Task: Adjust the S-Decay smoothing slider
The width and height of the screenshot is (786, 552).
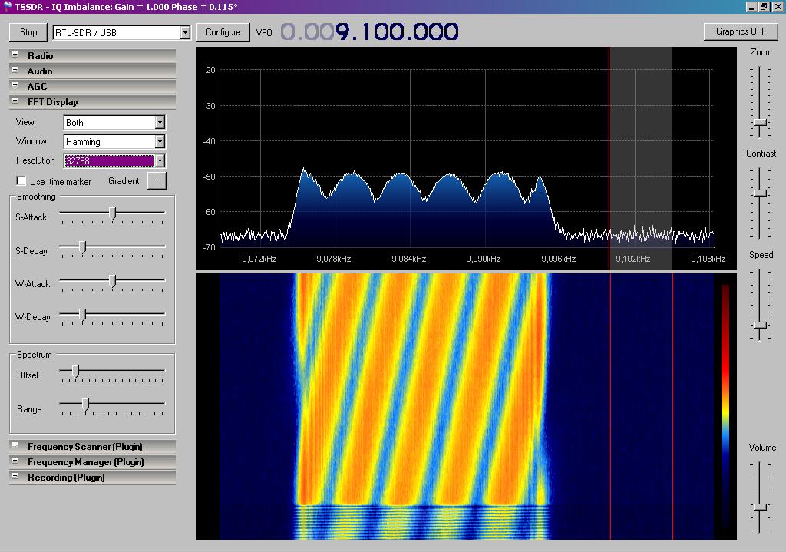Action: pyautogui.click(x=83, y=248)
